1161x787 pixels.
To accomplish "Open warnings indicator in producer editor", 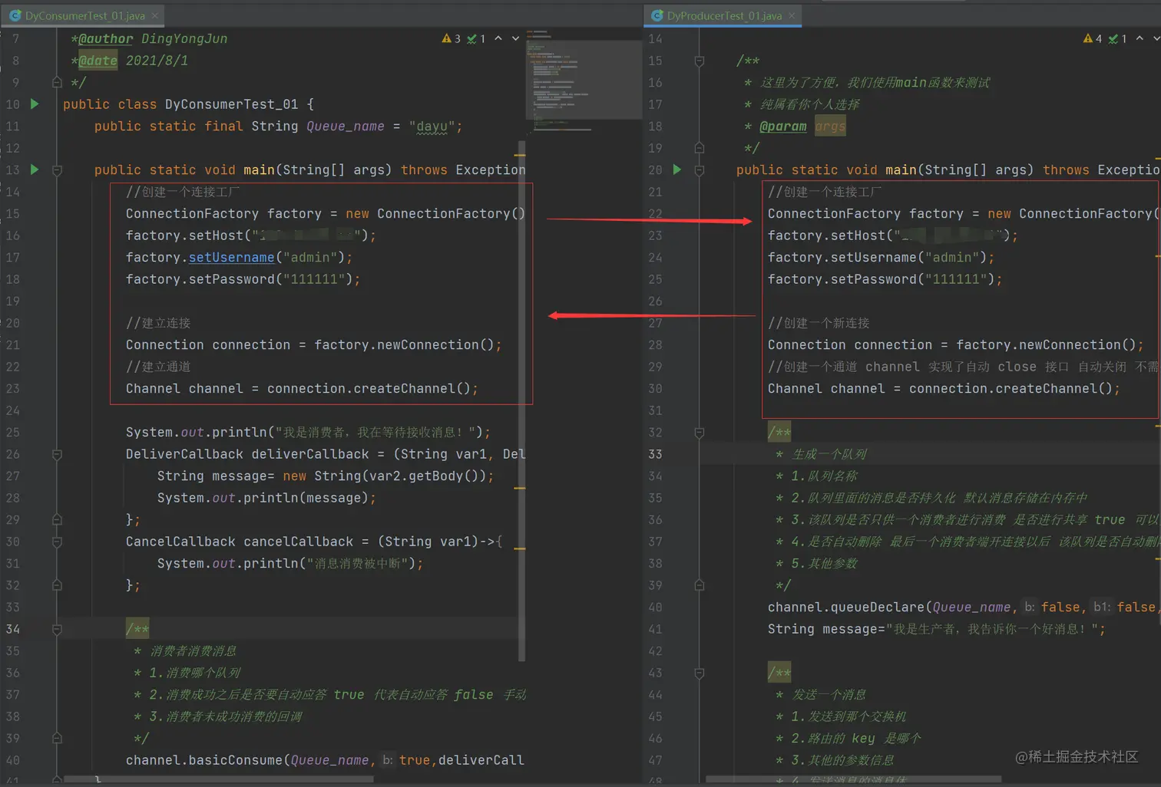I will point(1093,38).
